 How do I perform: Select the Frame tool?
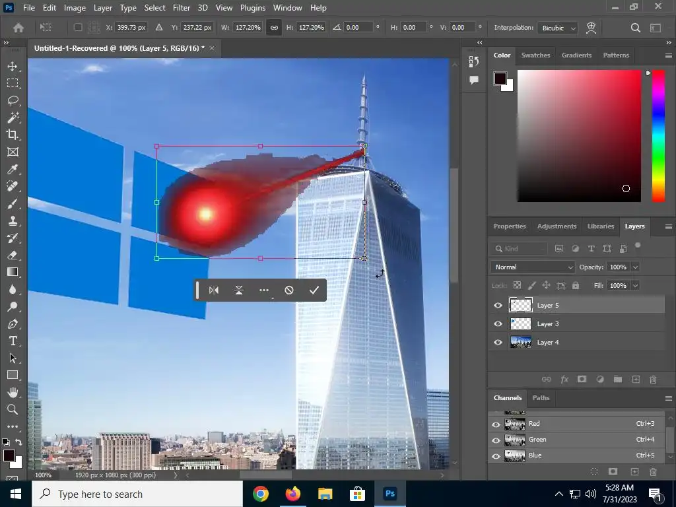coord(13,152)
